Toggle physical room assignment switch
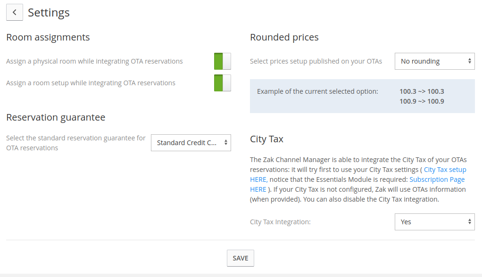The image size is (482, 277). [222, 61]
